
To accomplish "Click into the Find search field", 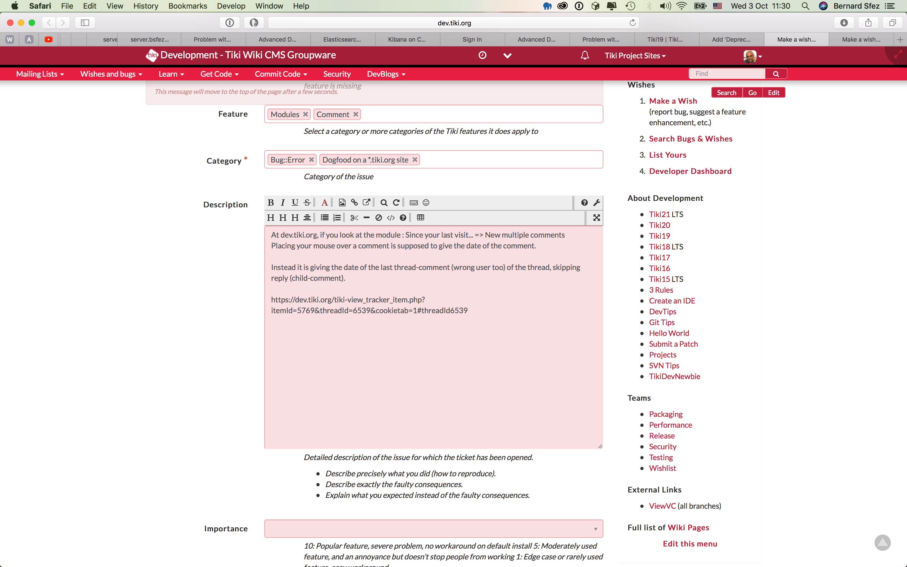I will pos(727,73).
